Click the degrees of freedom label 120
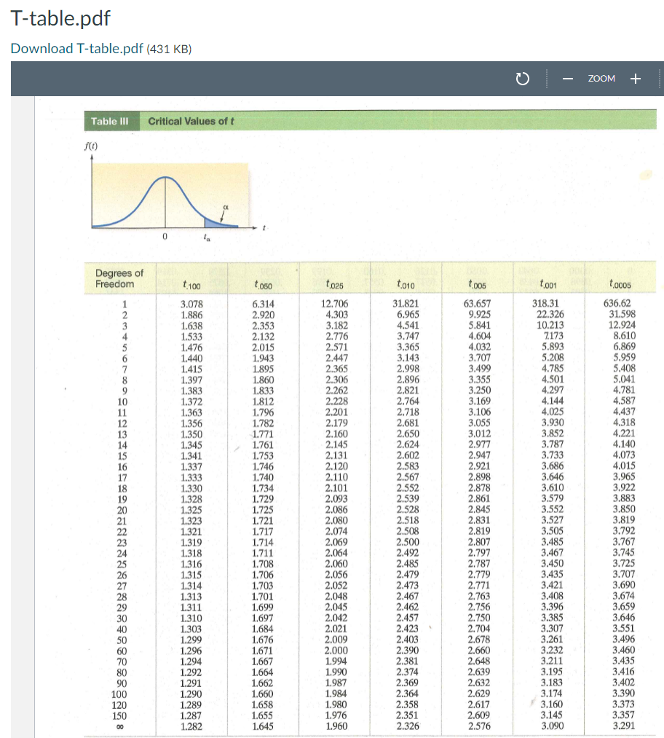664x738 pixels. pyautogui.click(x=119, y=705)
